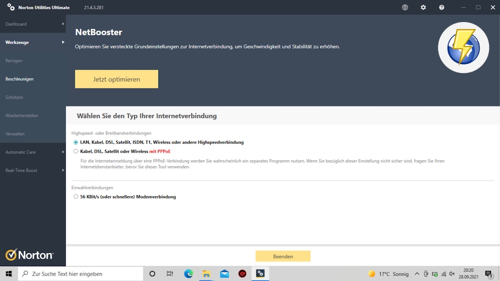Click the version number 21.4.3.281
The image size is (500, 281).
coord(94,7)
